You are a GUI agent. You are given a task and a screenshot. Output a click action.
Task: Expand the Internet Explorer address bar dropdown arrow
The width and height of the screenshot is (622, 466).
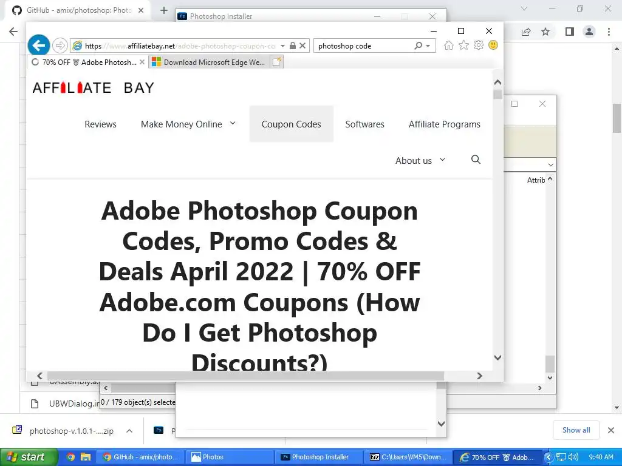coord(282,46)
